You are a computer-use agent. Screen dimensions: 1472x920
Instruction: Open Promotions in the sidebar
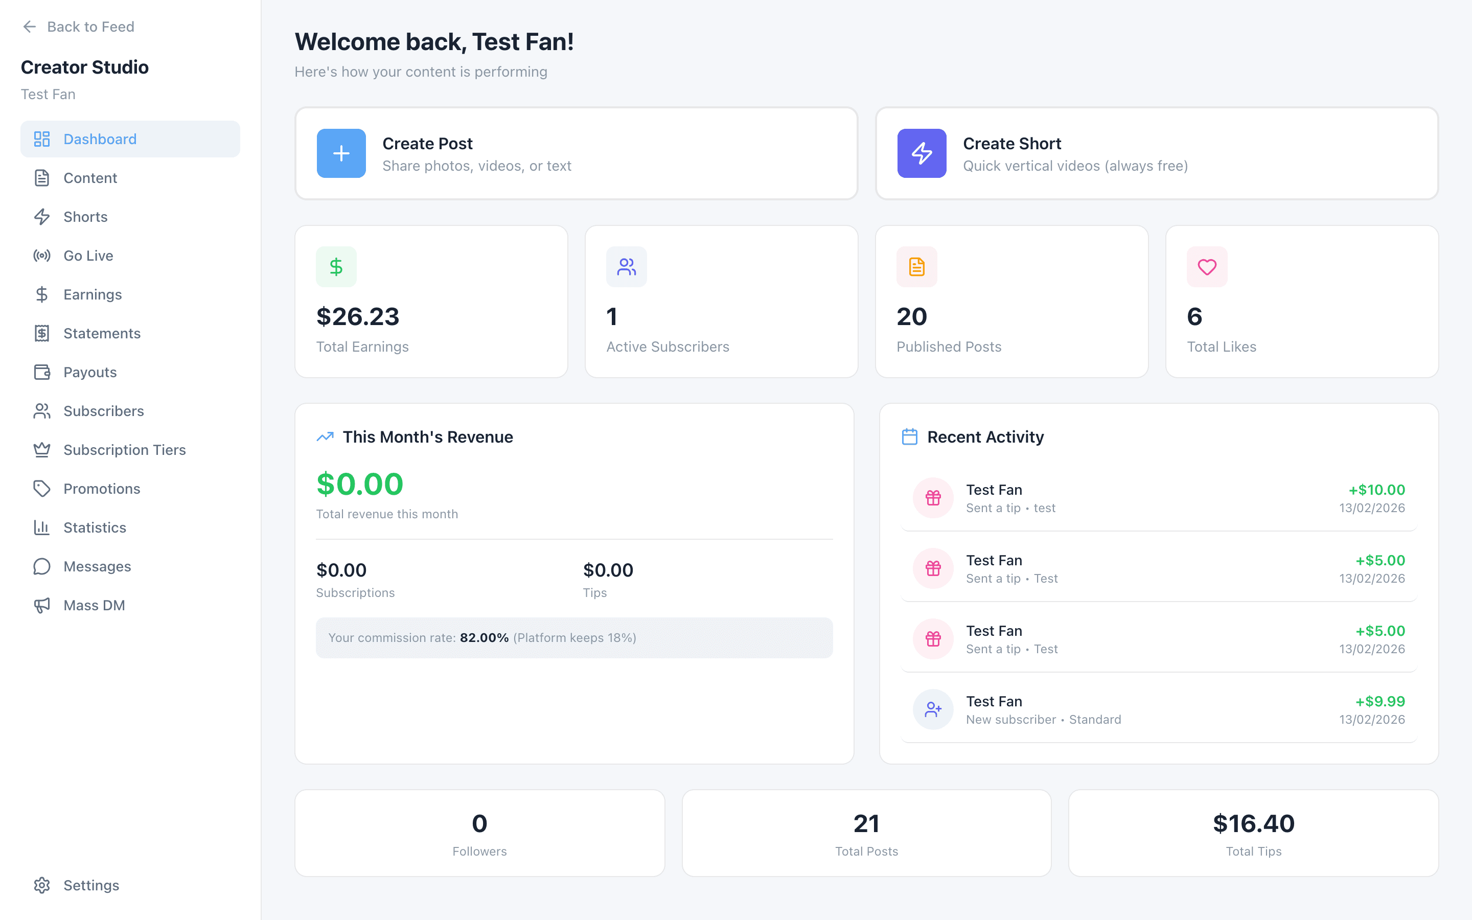[x=130, y=489]
